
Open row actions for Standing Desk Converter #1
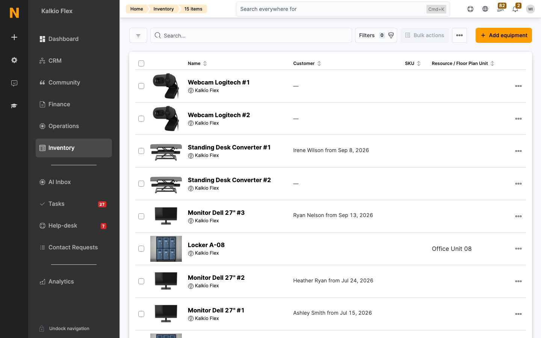tap(518, 151)
